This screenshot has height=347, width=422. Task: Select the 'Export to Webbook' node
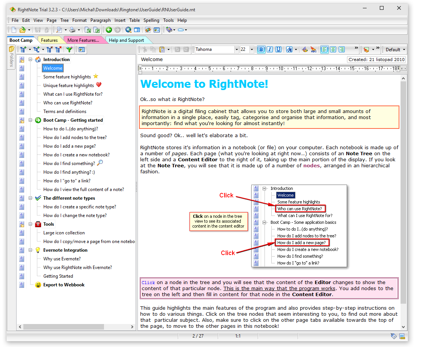pyautogui.click(x=64, y=285)
